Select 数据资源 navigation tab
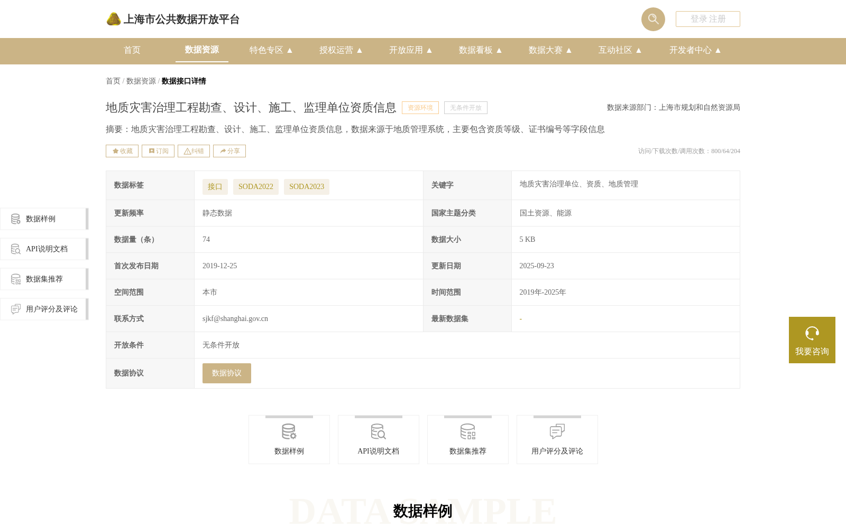 (202, 50)
